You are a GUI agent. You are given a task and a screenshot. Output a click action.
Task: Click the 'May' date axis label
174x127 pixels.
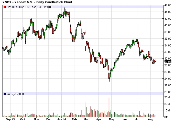click(111, 120)
